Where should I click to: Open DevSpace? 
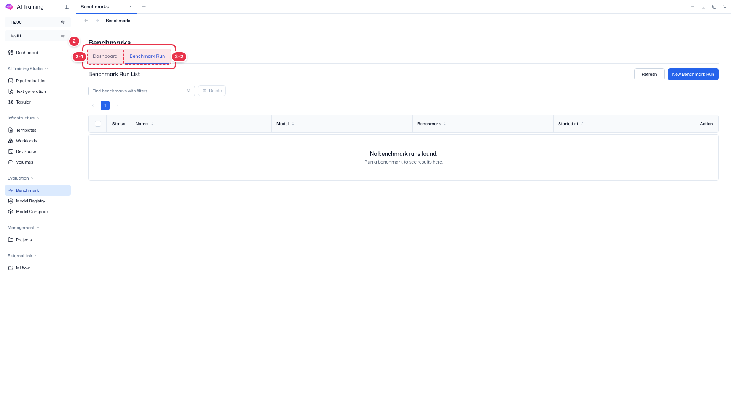pyautogui.click(x=38, y=151)
